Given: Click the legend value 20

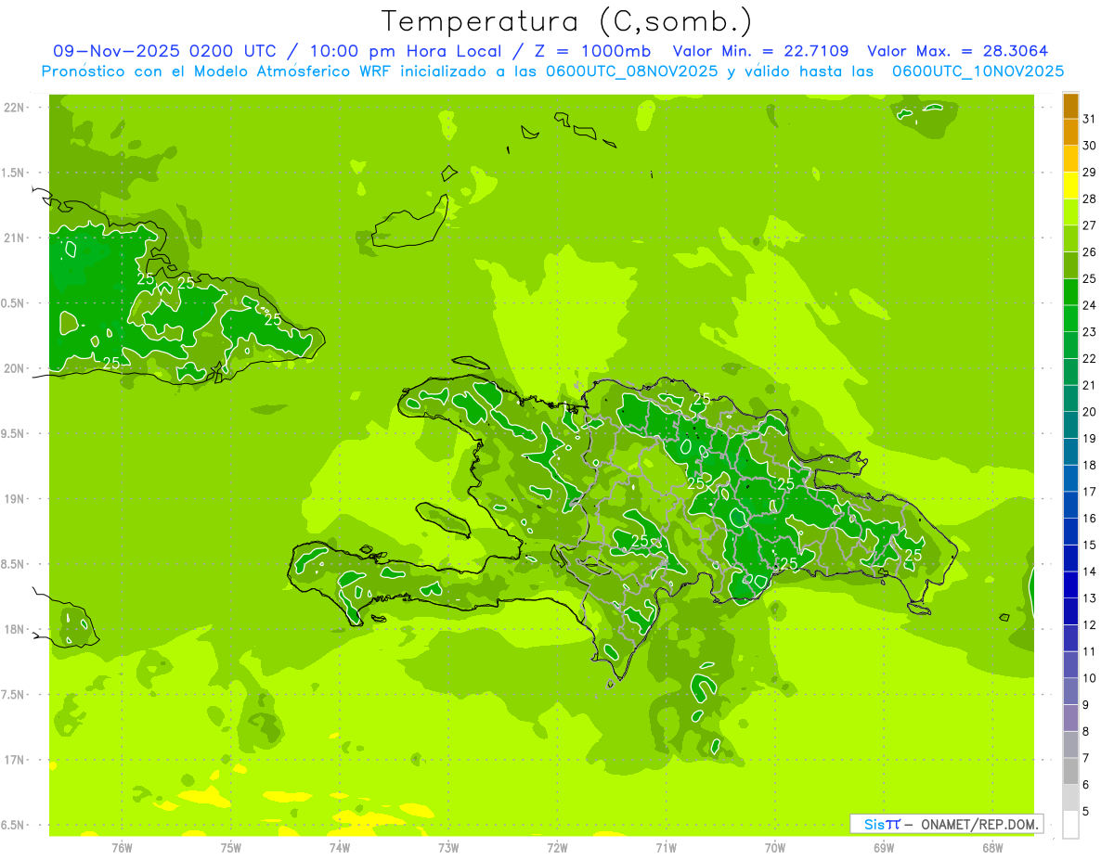Looking at the screenshot, I should (1090, 412).
